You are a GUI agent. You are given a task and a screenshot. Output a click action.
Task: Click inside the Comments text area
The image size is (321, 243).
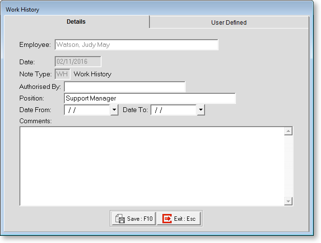[x=152, y=166]
